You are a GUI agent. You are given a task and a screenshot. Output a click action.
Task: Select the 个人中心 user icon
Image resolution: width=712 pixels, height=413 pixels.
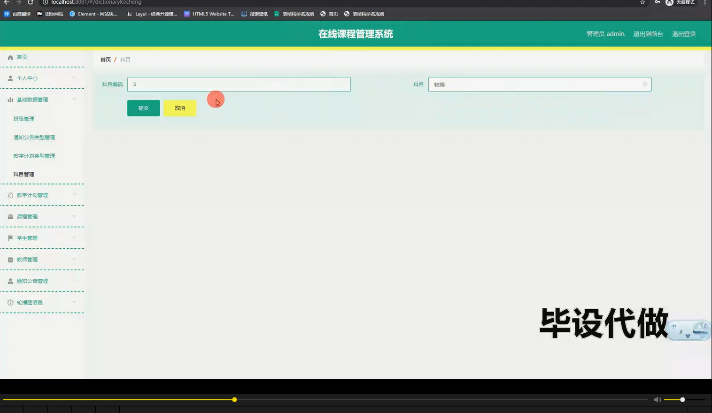tap(10, 78)
